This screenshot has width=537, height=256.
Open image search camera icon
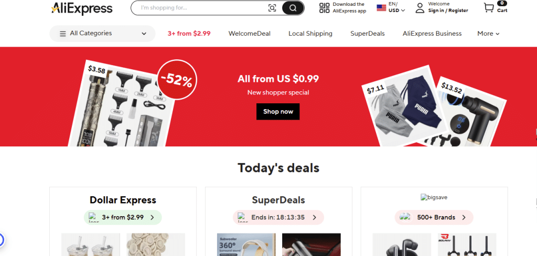click(272, 8)
